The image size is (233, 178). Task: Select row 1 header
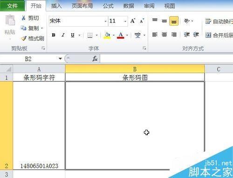click(6, 78)
